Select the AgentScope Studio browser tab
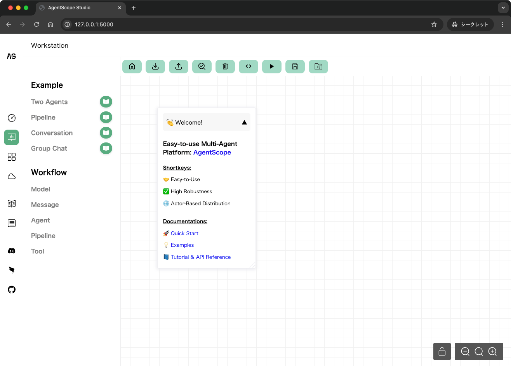 point(80,8)
